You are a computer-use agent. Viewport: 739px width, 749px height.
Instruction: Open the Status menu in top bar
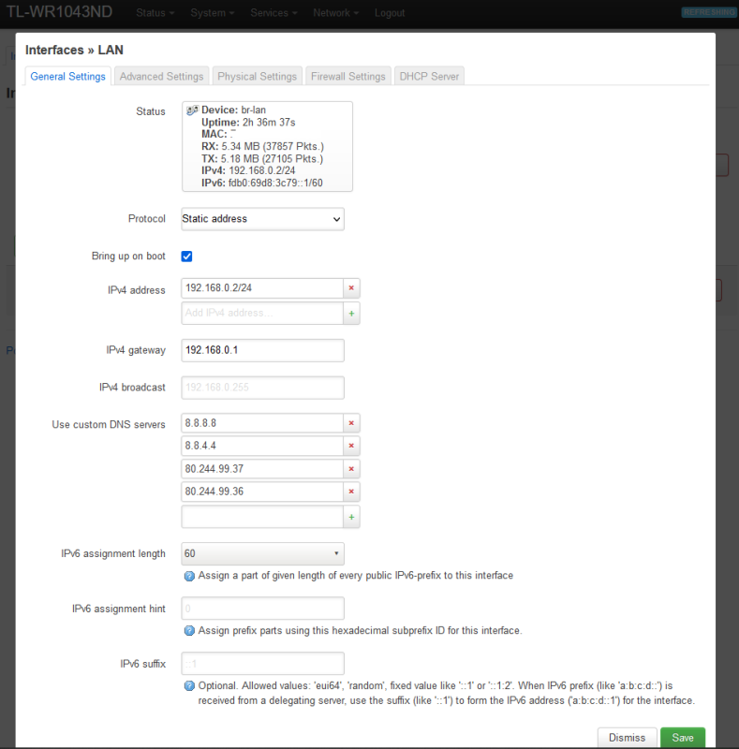point(155,13)
